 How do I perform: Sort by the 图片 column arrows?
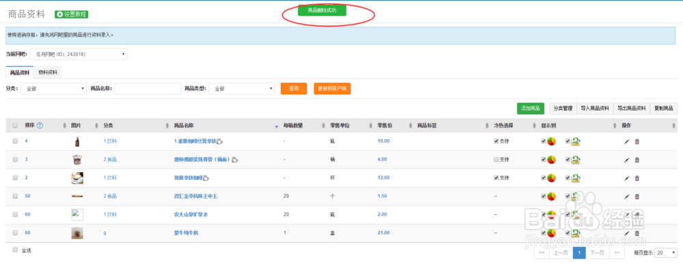(x=96, y=126)
